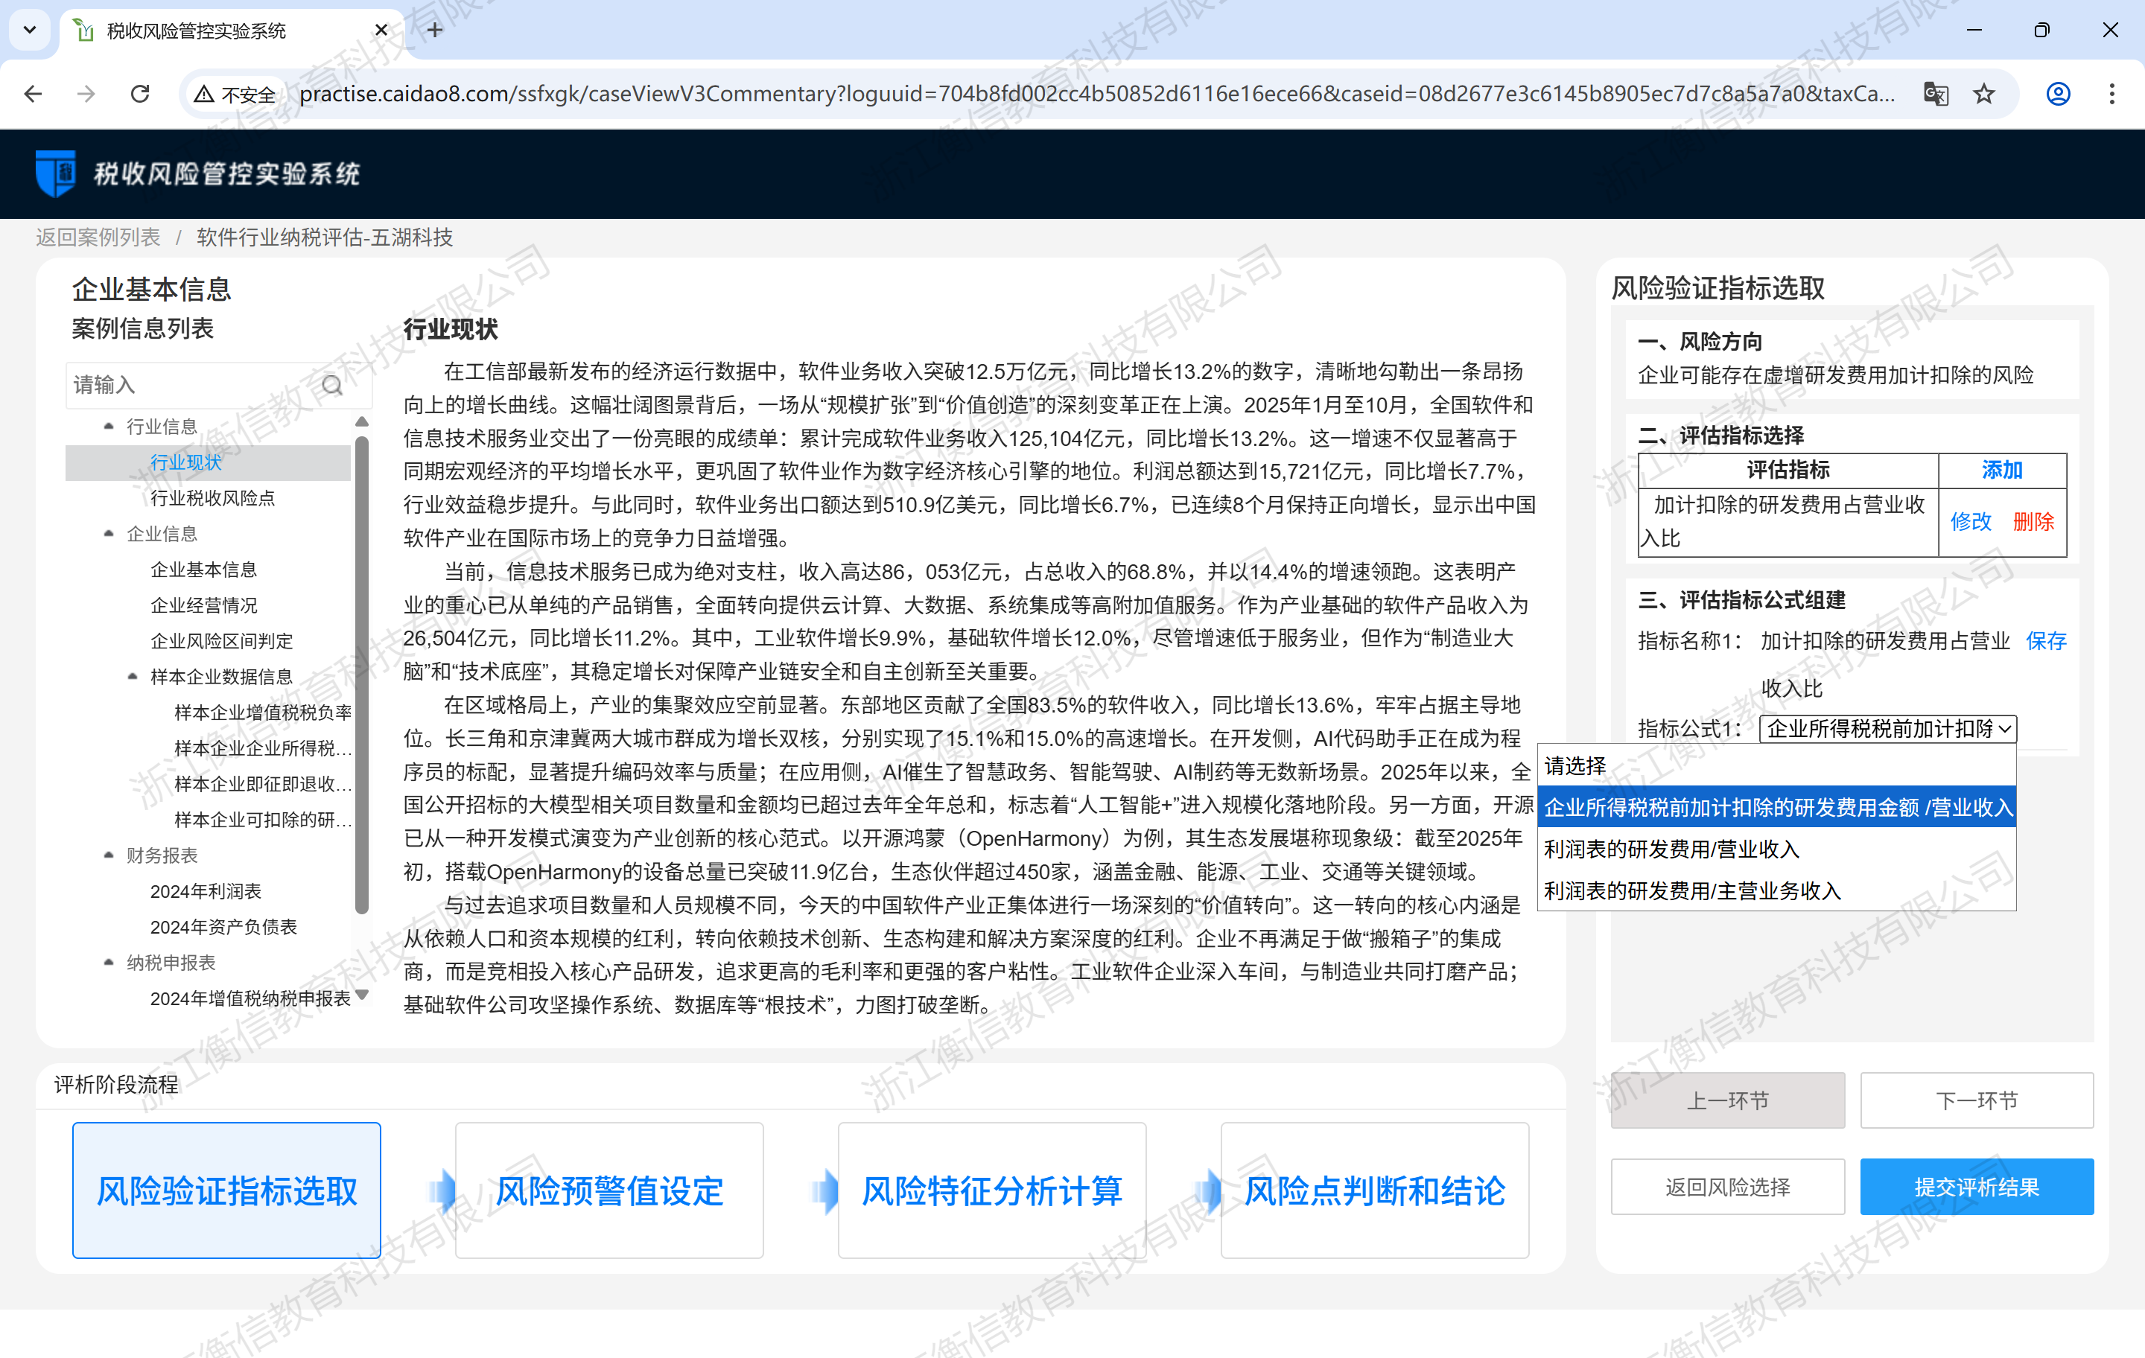Viewport: 2145px width, 1358px height.
Task: Click the tax system shield logo
Action: coord(55,173)
